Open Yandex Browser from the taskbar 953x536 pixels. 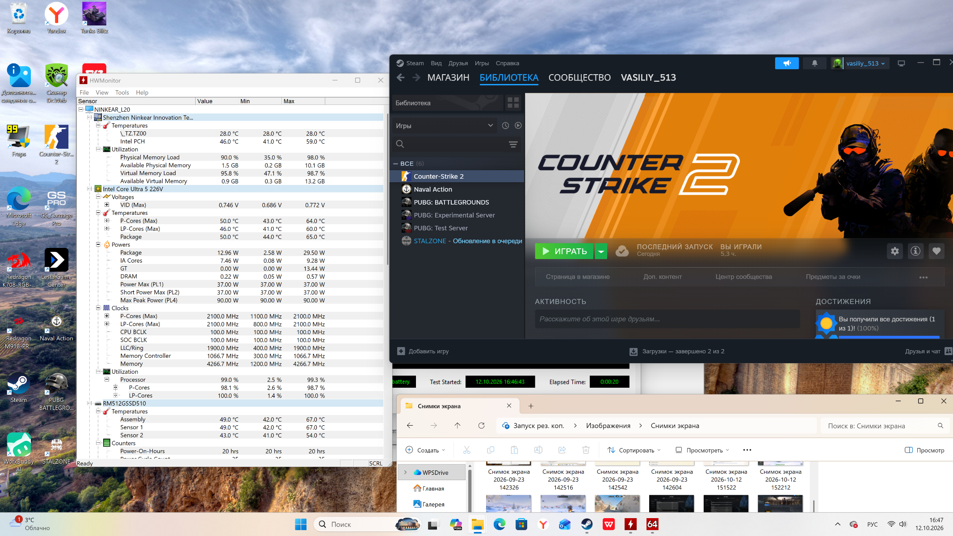pos(543,524)
